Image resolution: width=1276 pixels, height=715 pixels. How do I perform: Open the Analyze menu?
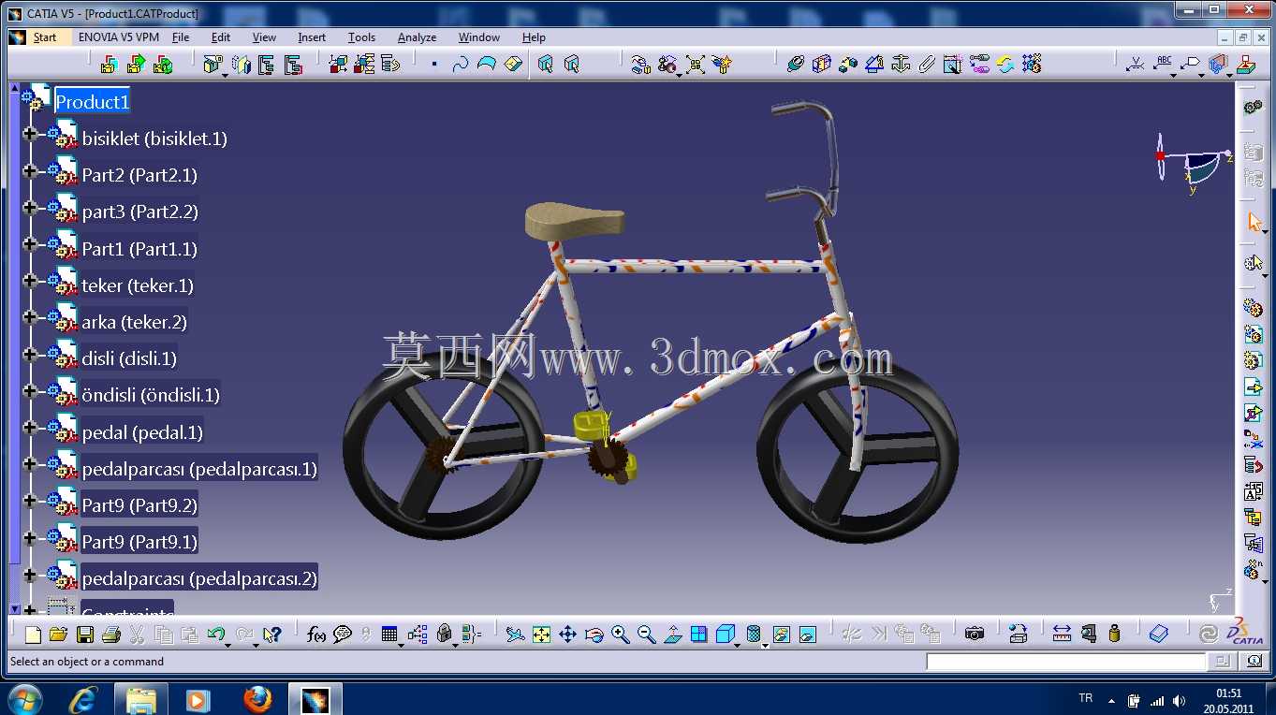pos(417,37)
